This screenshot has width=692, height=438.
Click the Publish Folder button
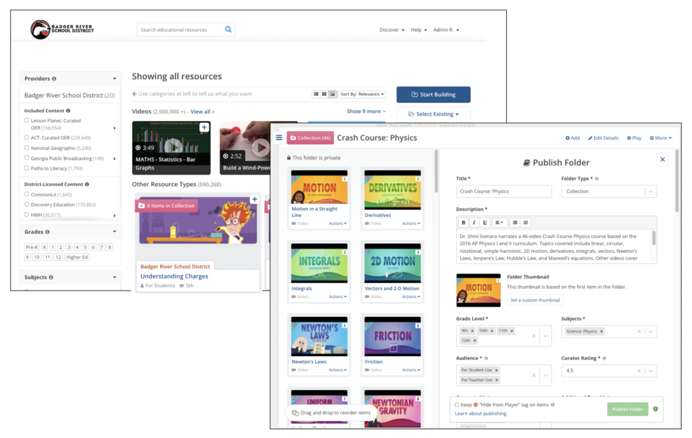click(x=627, y=410)
